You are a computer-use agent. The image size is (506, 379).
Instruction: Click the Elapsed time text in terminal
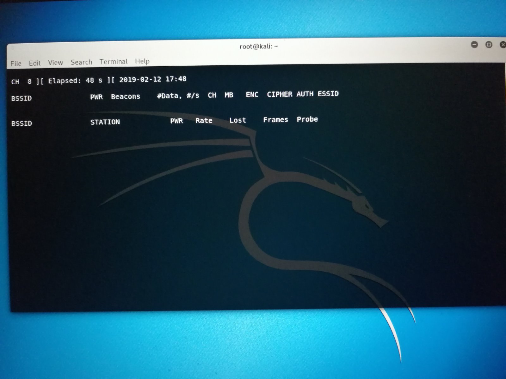pos(75,81)
